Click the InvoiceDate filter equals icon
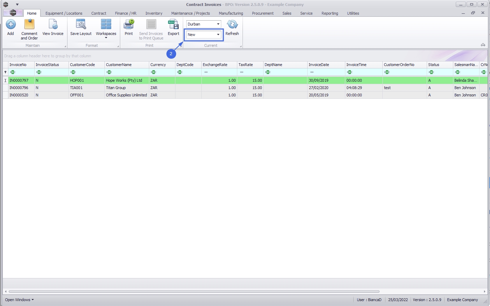490x306 pixels. point(312,72)
